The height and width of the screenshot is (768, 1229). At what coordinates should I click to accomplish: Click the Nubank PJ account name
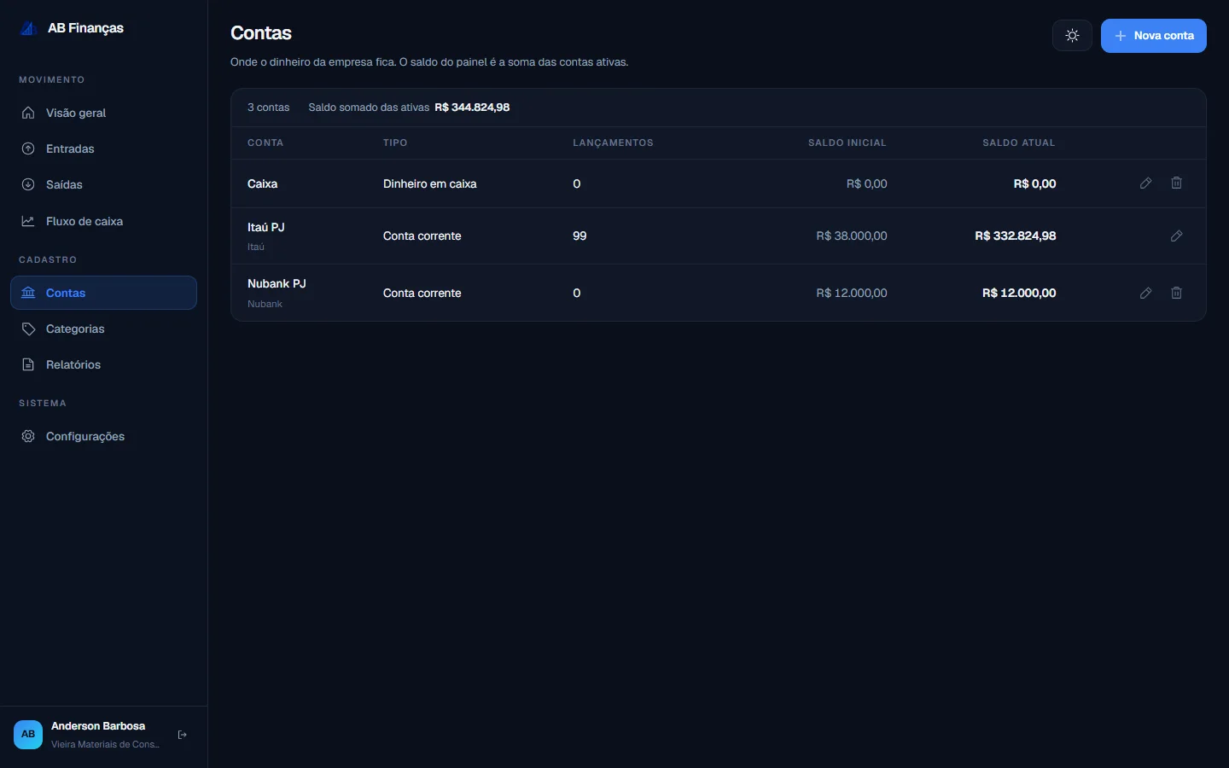coord(277,283)
